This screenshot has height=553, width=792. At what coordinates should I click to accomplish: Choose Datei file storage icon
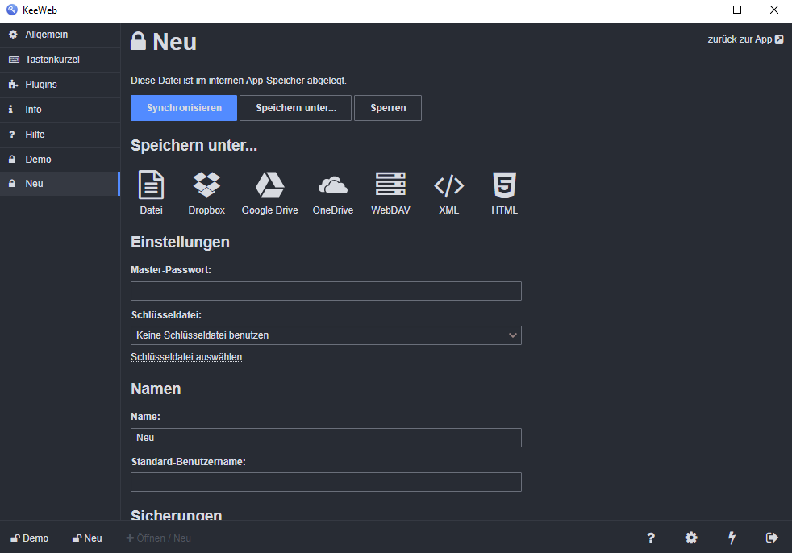151,193
